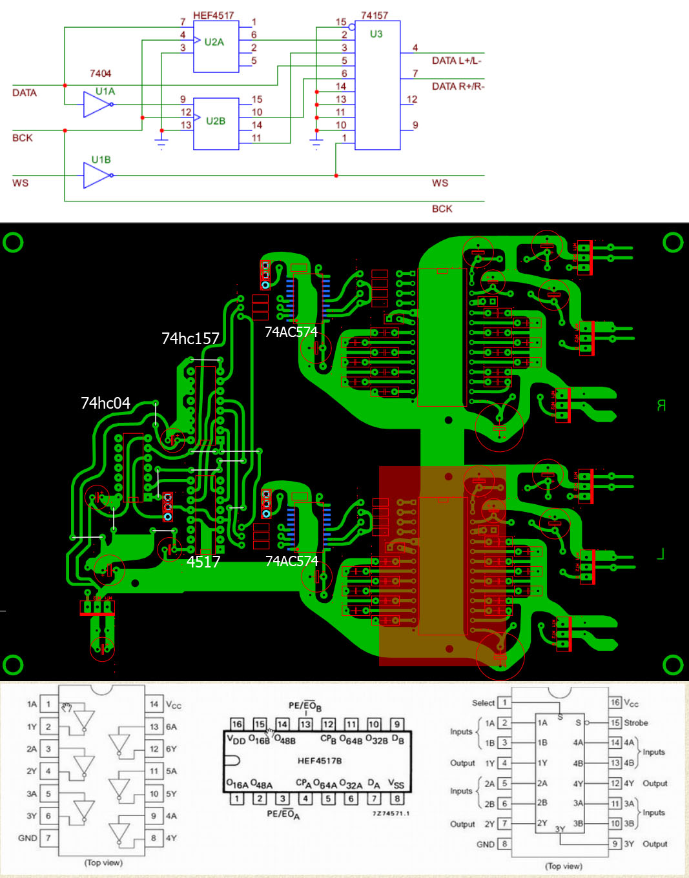Viewport: 689px width, 878px height.
Task: Click the 'DATA' input label on schematic left
Action: tap(25, 93)
